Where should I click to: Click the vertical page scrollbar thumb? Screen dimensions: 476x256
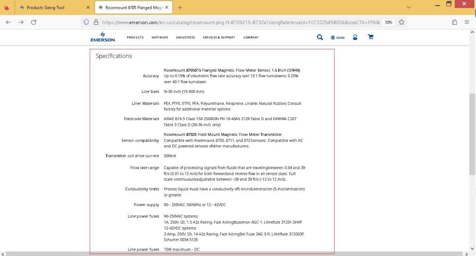472,134
